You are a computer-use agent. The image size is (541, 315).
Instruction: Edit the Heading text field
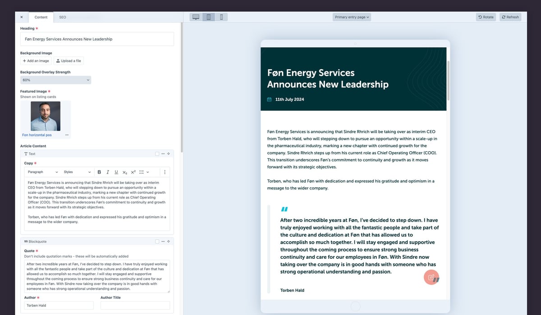97,39
